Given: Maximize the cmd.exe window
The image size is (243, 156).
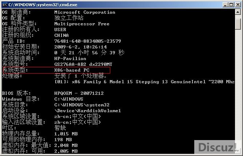Looking at the screenshot, I should (x=231, y=5).
